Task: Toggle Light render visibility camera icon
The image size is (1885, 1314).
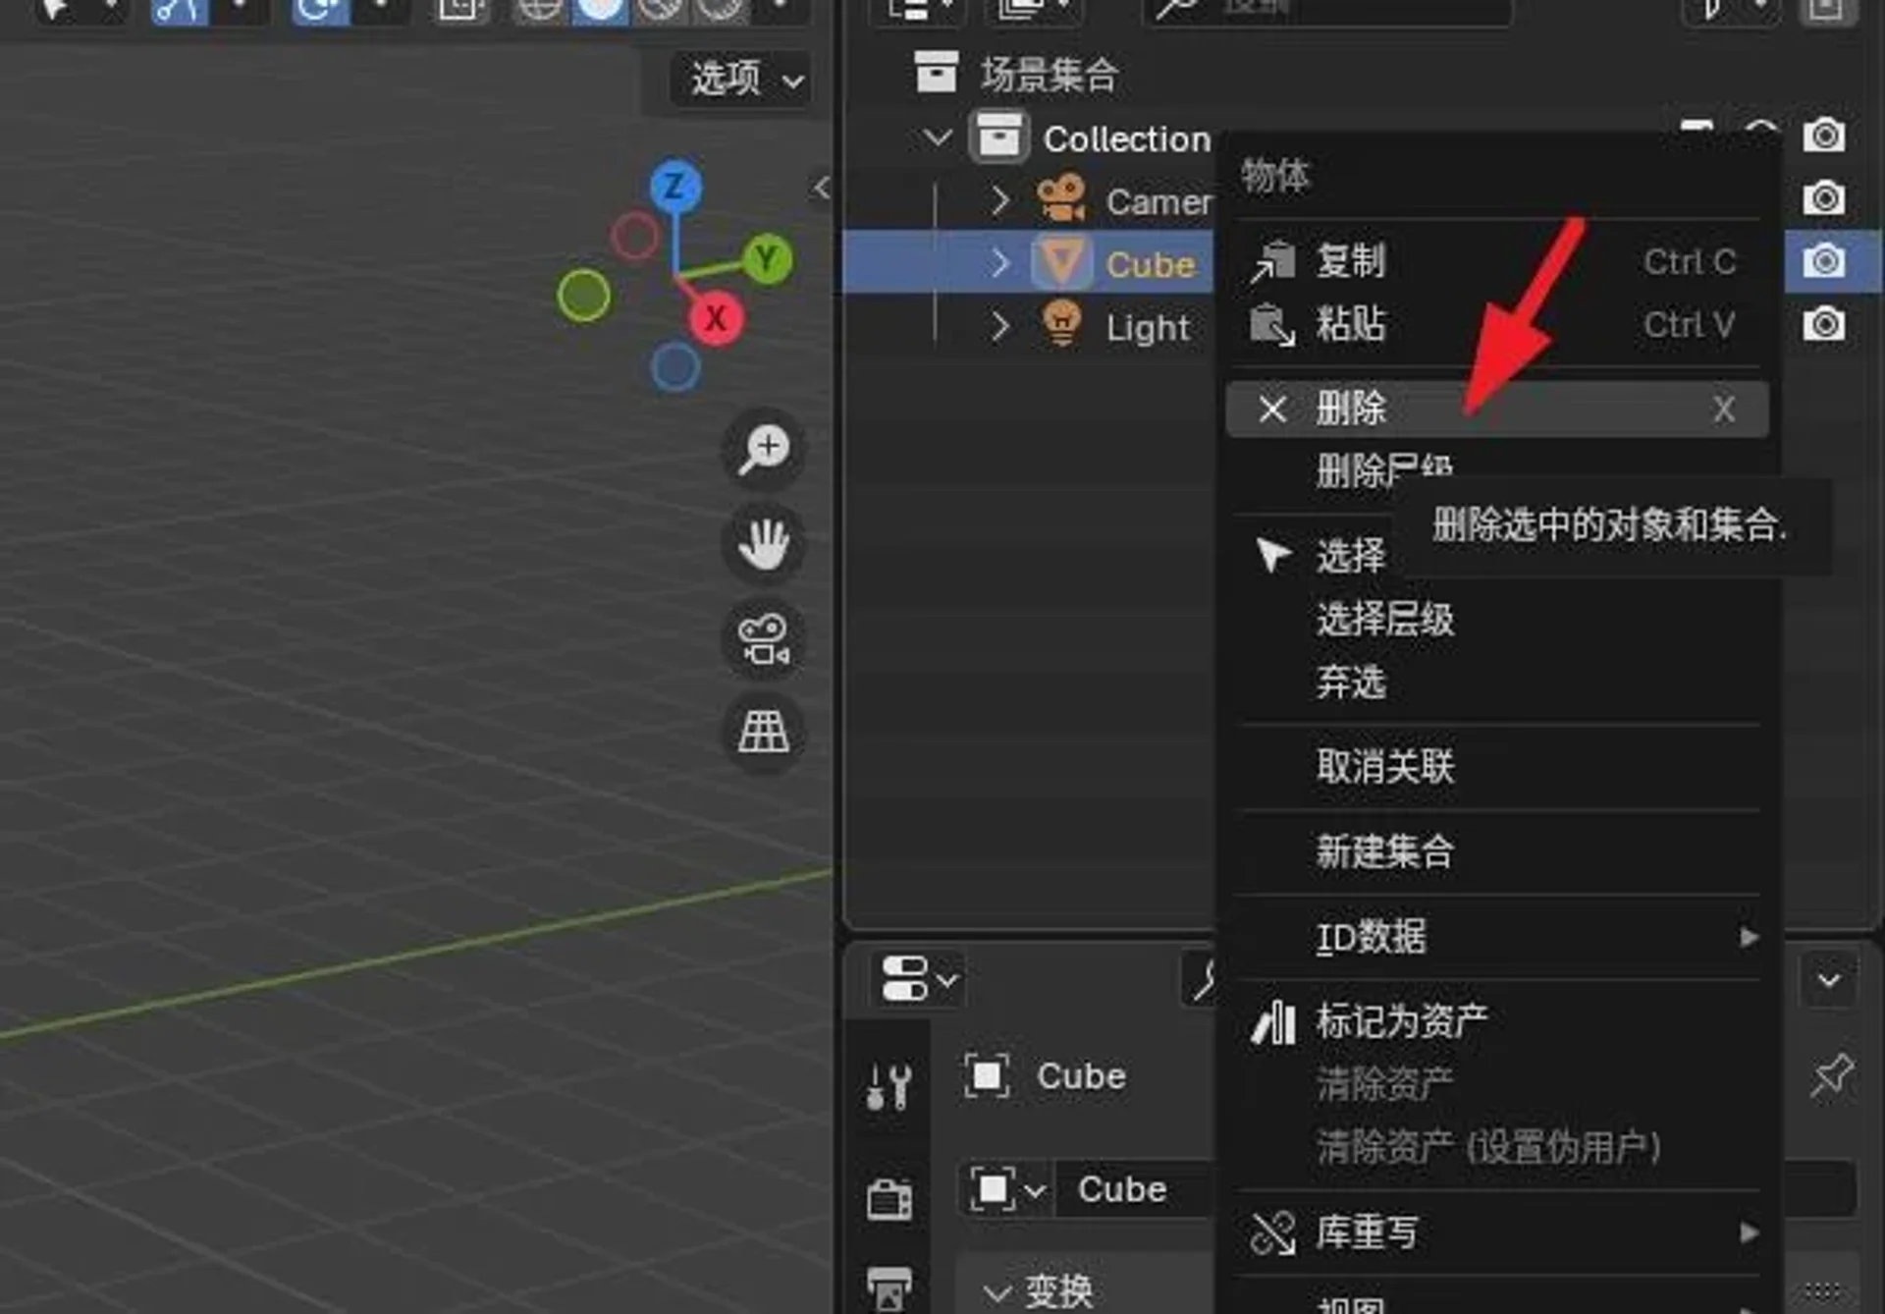Action: point(1824,325)
